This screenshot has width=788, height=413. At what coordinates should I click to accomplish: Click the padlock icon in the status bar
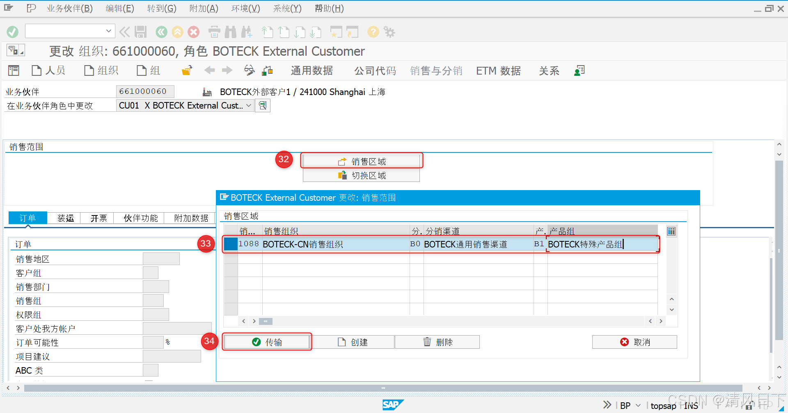pyautogui.click(x=749, y=405)
